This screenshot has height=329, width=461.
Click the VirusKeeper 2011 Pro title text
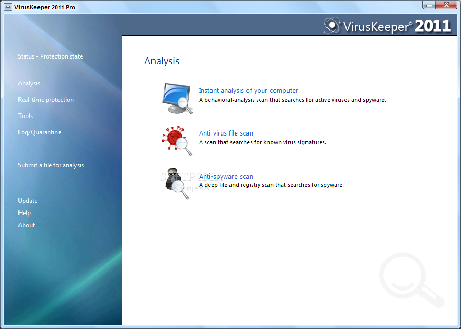(x=45, y=7)
